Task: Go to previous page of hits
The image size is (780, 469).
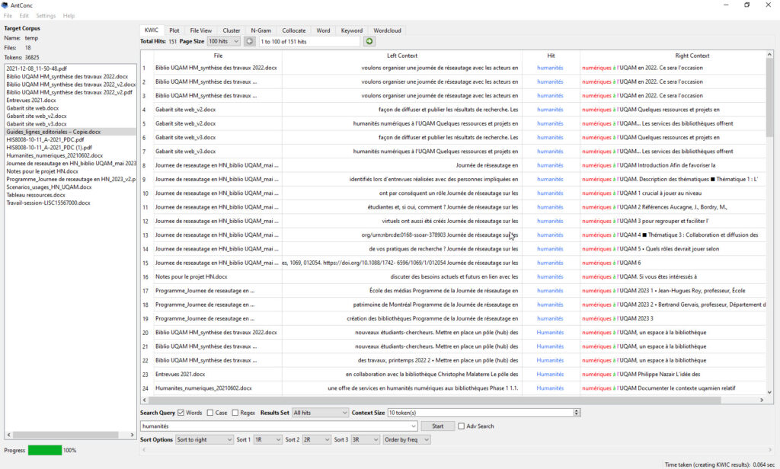Action: 250,41
